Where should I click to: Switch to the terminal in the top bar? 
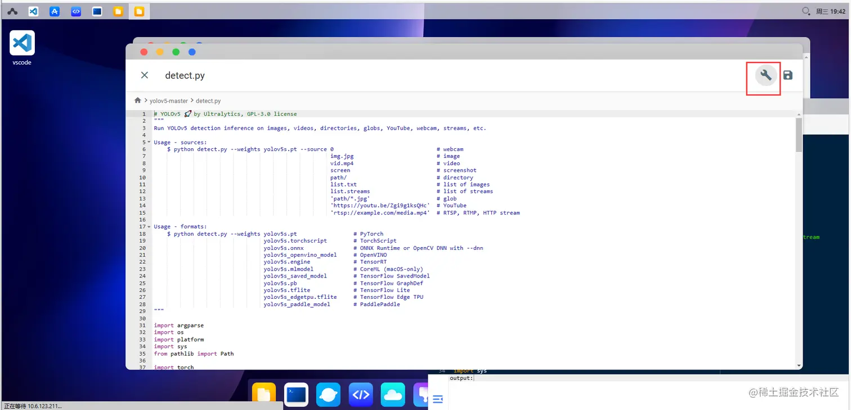[97, 11]
